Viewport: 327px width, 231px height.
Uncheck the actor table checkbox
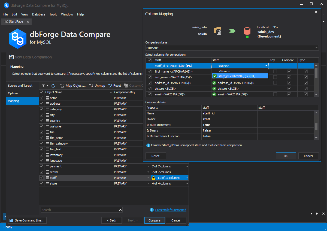click(42, 98)
